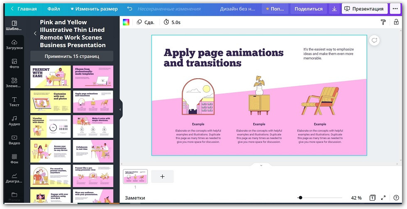Select the 'Present with Ease' template thumbnail

pos(51,77)
